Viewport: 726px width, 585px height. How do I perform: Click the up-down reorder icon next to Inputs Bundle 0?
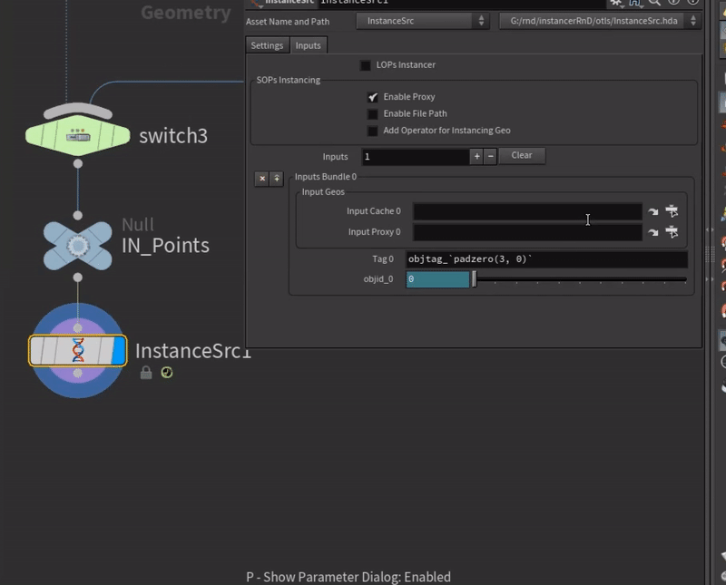[278, 177]
